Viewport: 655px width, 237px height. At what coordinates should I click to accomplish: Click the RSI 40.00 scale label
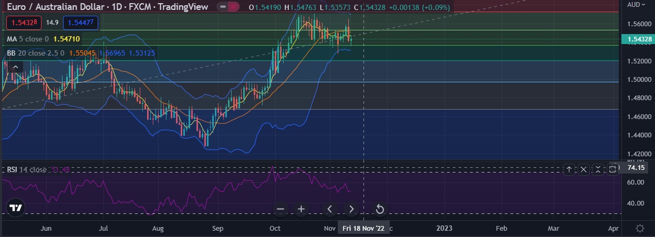pyautogui.click(x=636, y=203)
